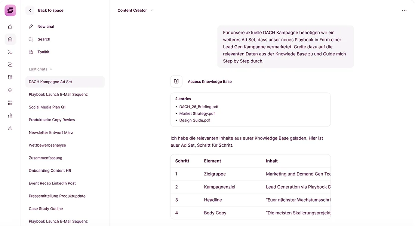Open the Toolkit menu item

pos(43,52)
